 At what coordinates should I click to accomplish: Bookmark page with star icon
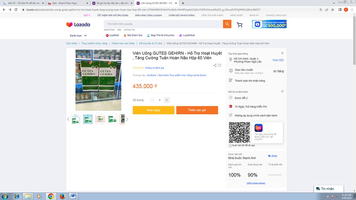(333, 10)
